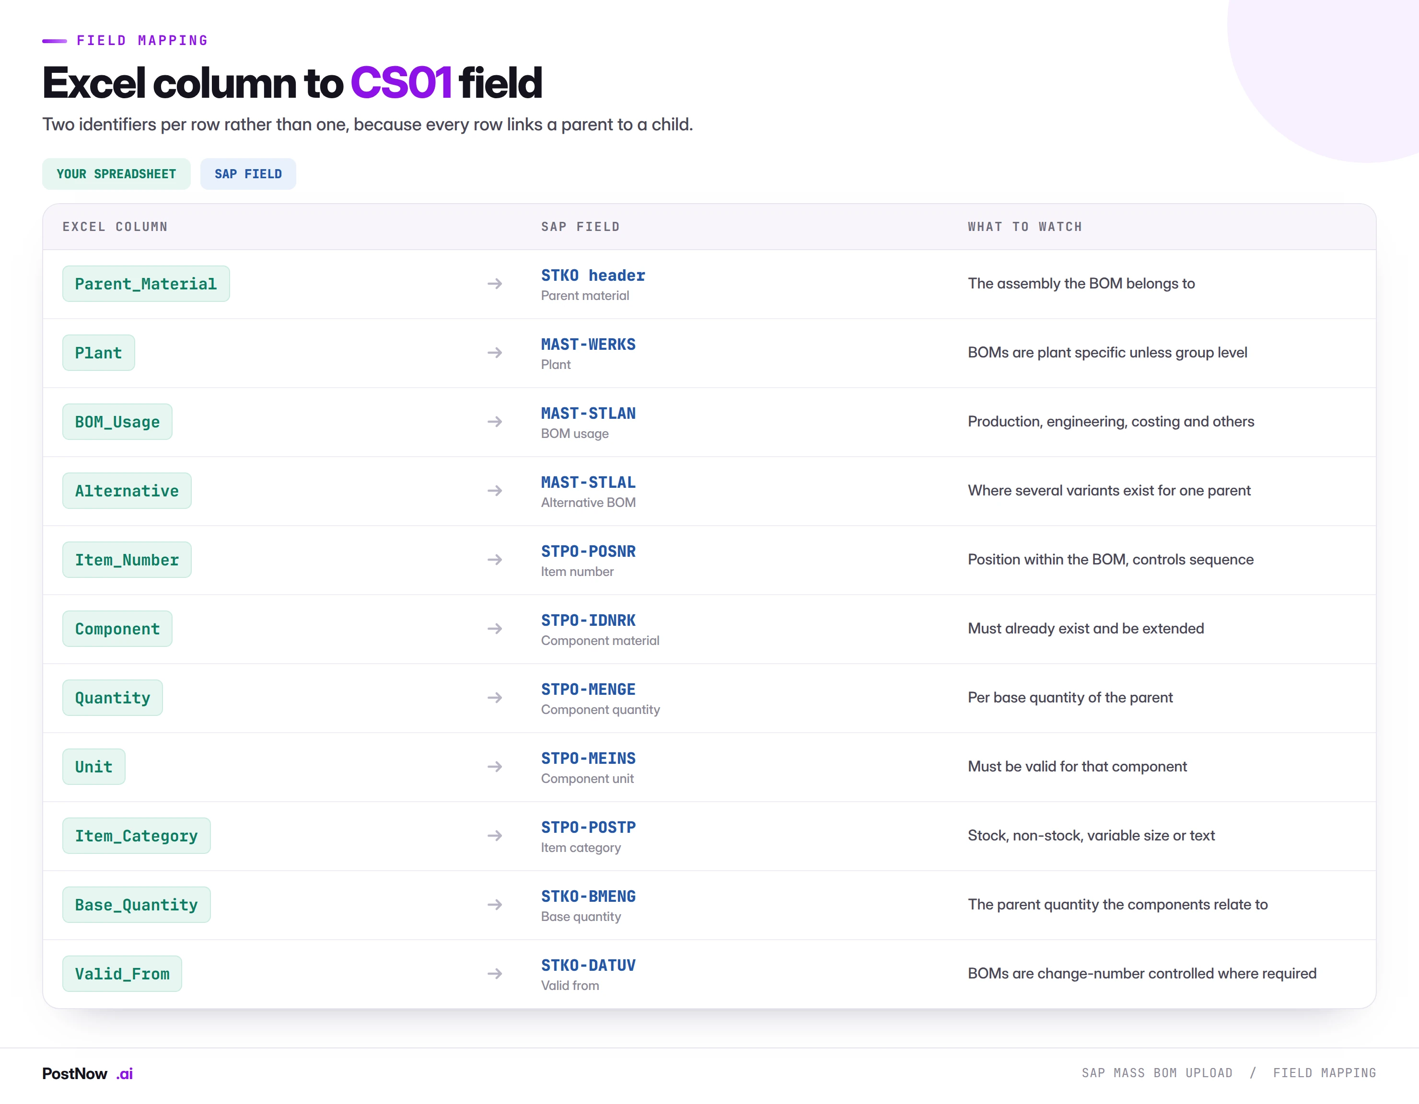Click 'Production, engineering, costing and others'
1419x1104 pixels.
(x=1111, y=422)
